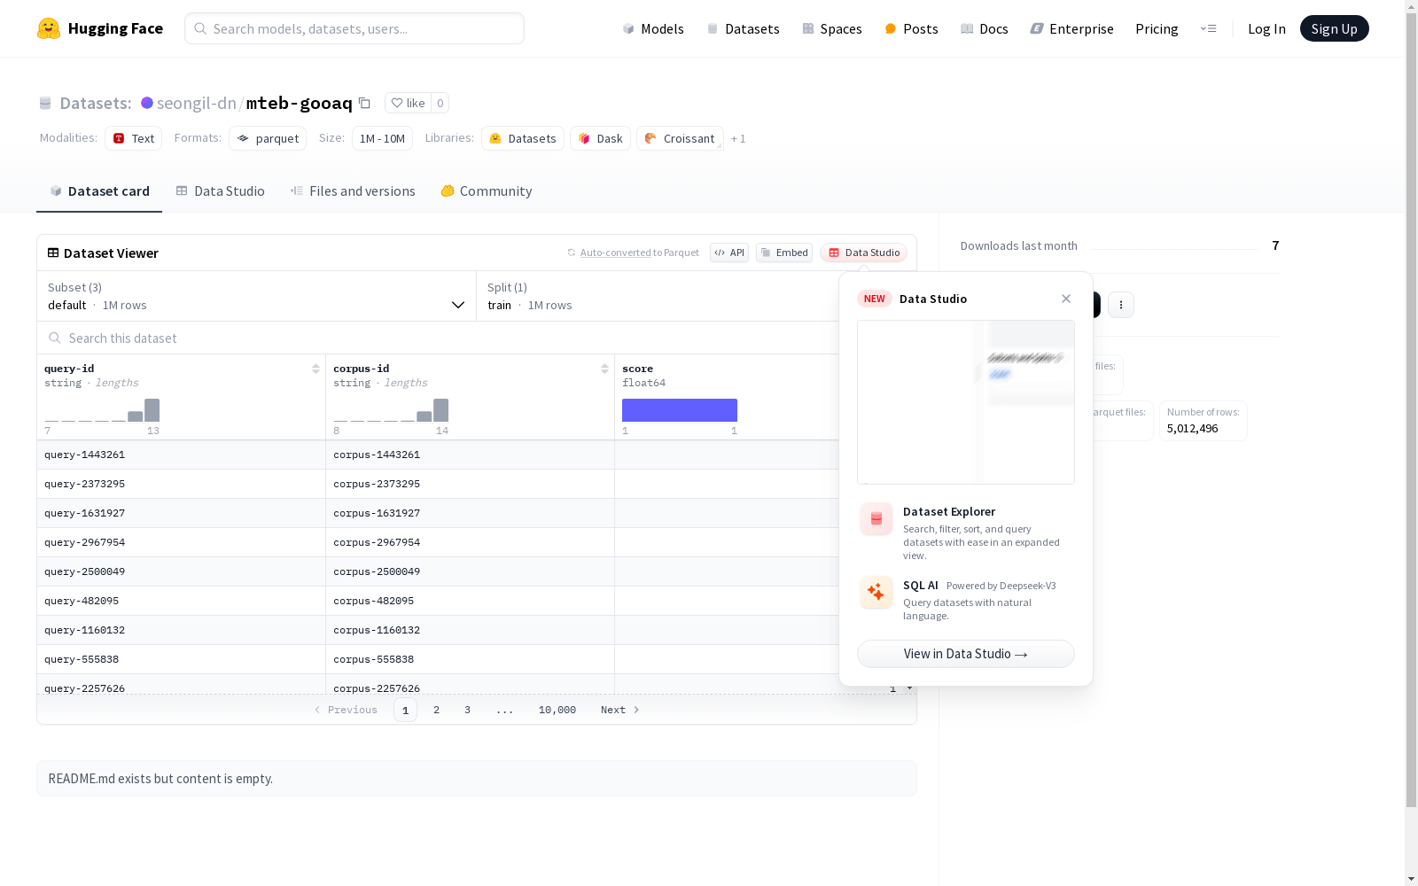
Task: Click Log In
Action: (1266, 28)
